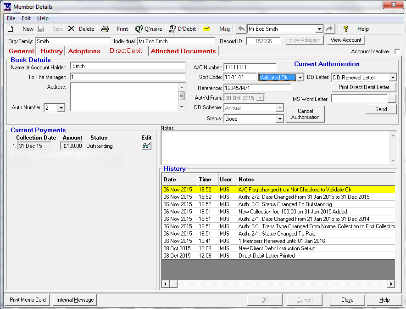Open the Q'naire questionnaire tool
The width and height of the screenshot is (406, 309).
click(x=148, y=29)
